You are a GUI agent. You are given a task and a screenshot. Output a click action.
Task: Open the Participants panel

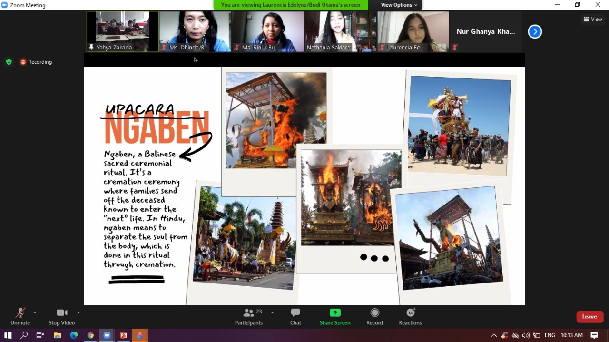point(248,316)
